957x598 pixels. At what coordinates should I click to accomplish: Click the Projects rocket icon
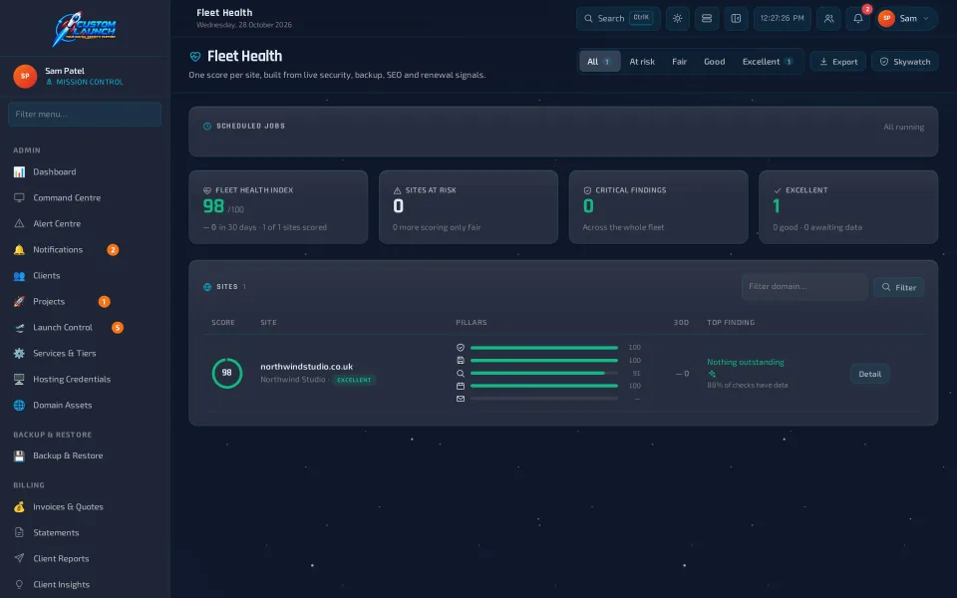[20, 301]
